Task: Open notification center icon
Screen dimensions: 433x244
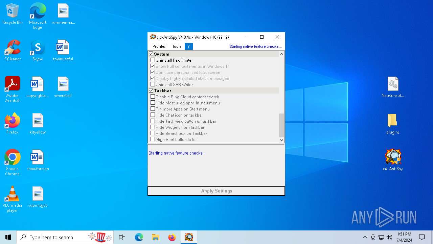Action: 422,237
